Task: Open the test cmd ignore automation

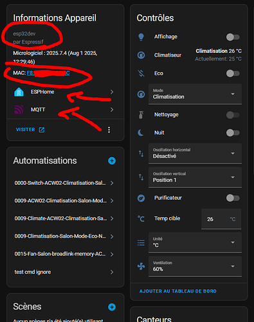Action: point(64,272)
